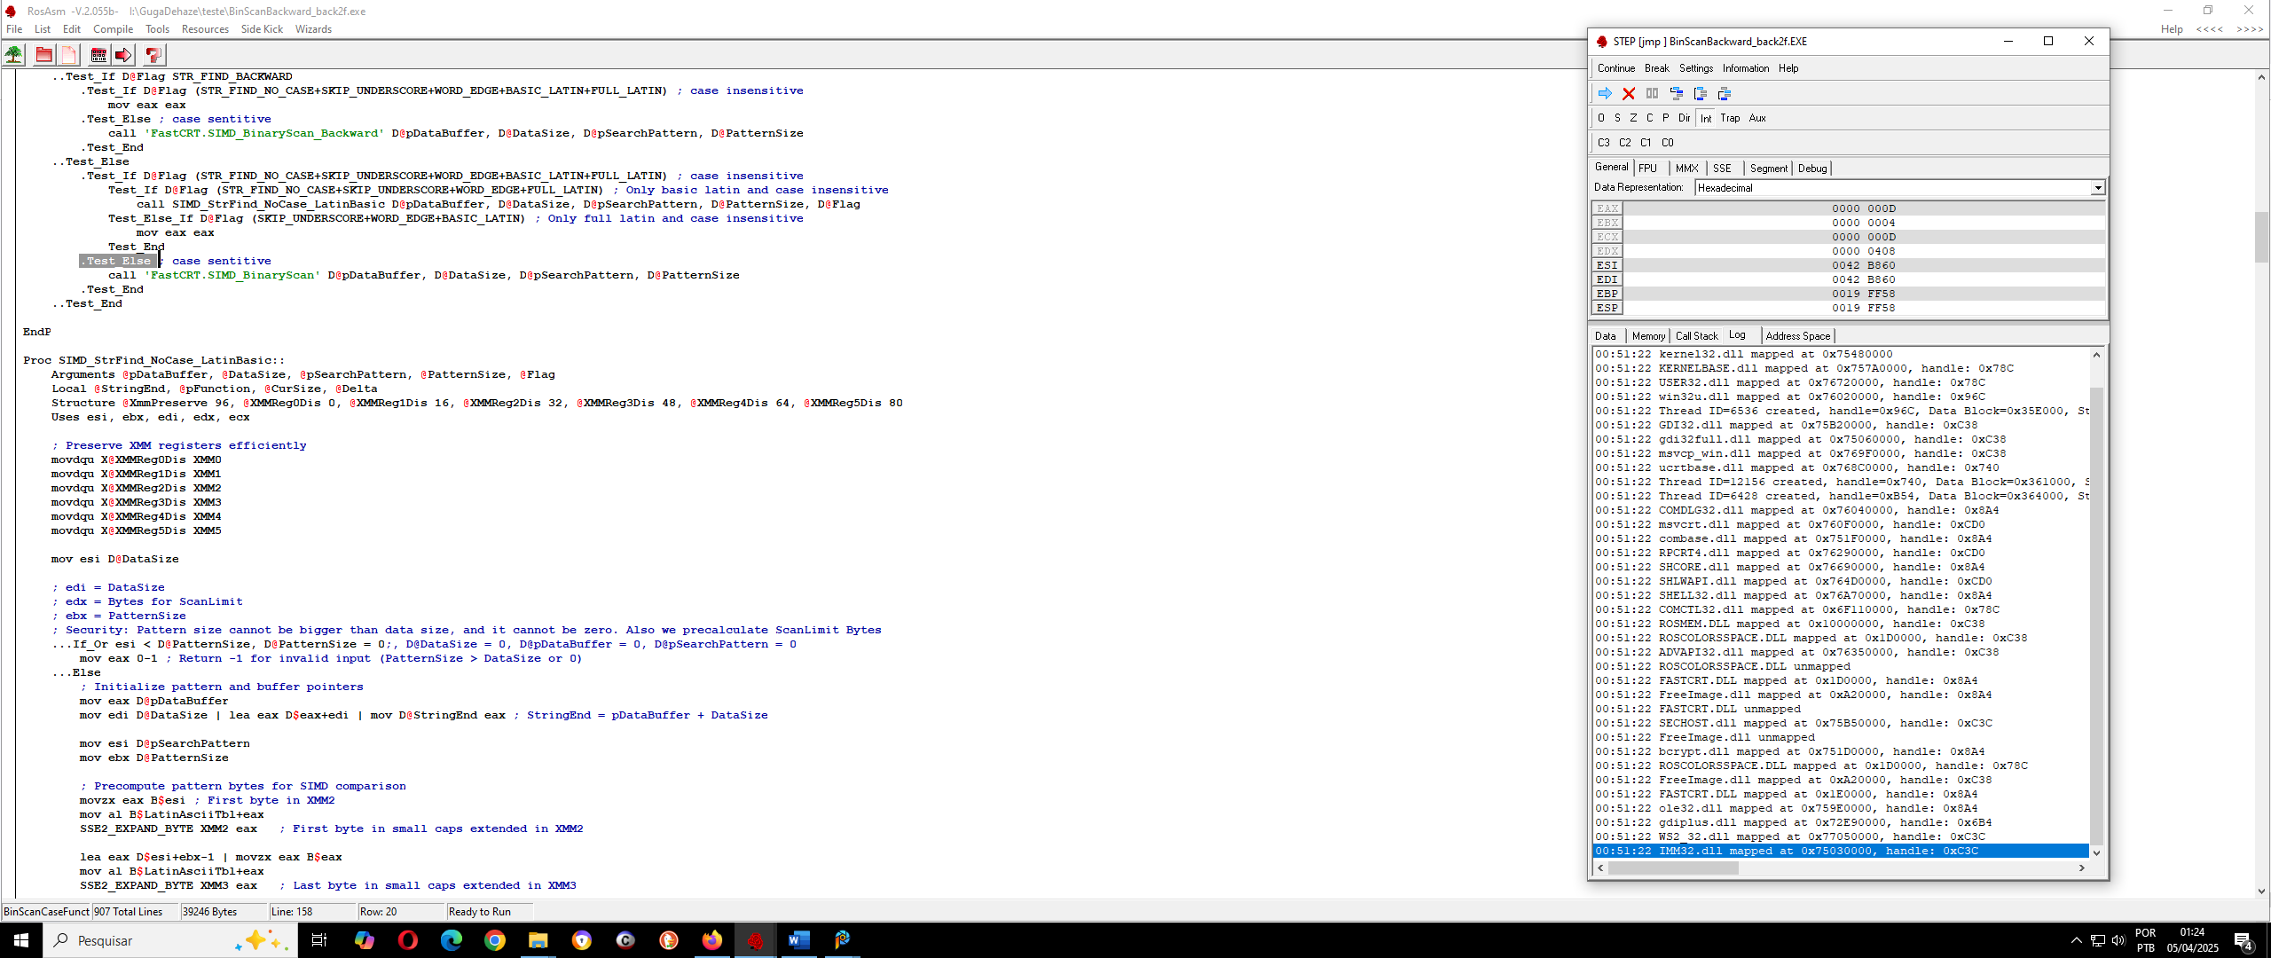
Task: Toggle the S sign flag
Action: [x=1617, y=118]
